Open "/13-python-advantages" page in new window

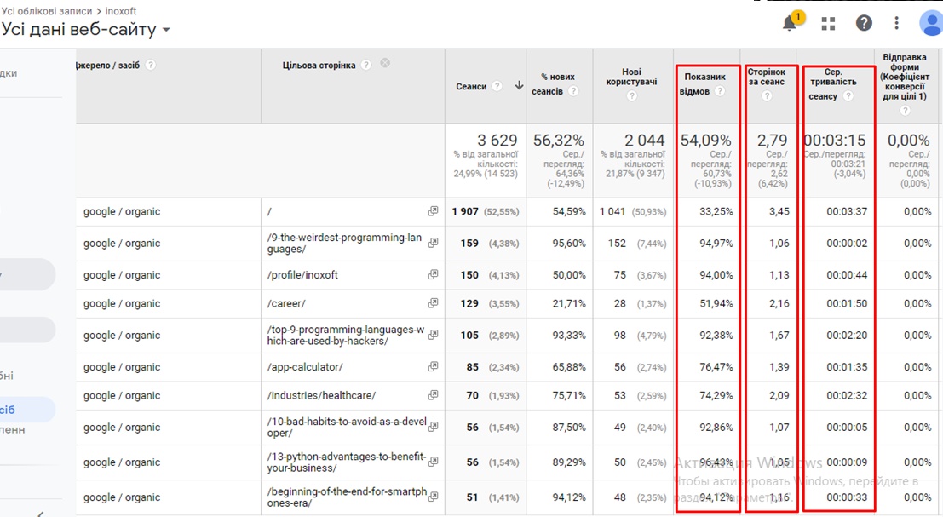[433, 461]
